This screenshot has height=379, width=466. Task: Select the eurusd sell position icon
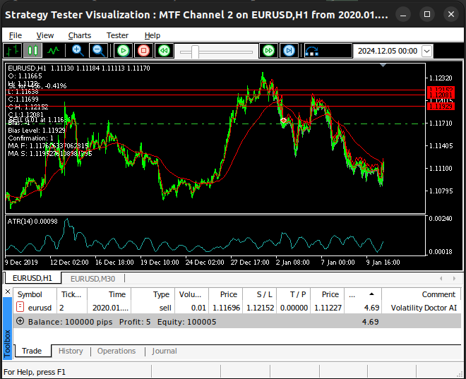tap(20, 307)
